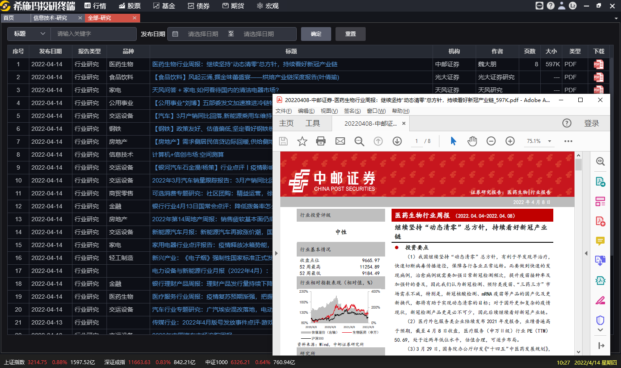
Task: Open the 标题 search-type dropdown
Action: coord(29,34)
